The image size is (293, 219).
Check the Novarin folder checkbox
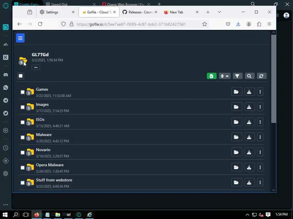tap(23, 153)
